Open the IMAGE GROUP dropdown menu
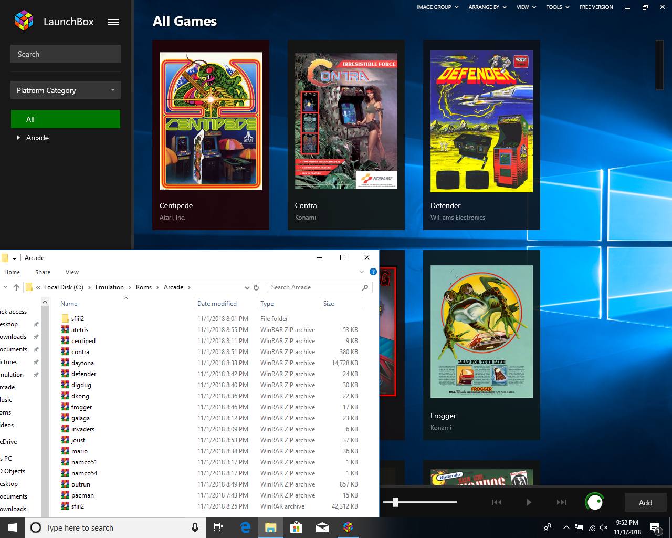This screenshot has width=672, height=538. [438, 7]
